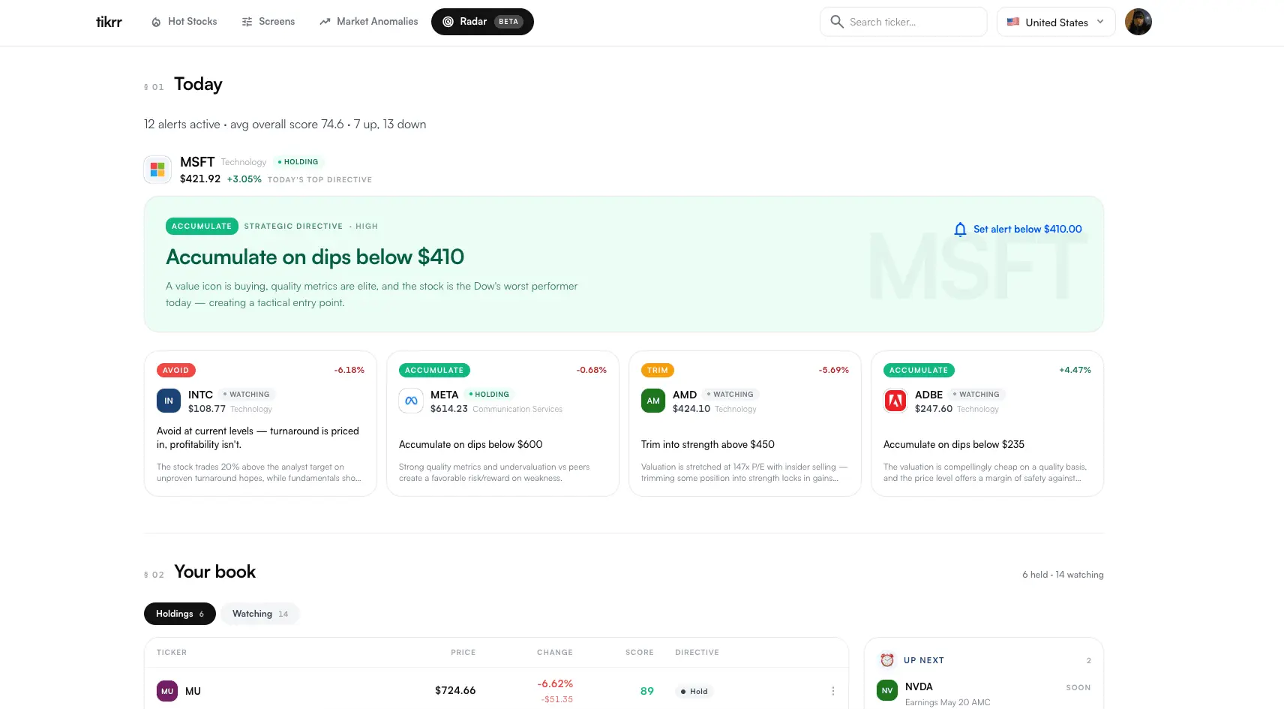Click the Adobe logo icon
This screenshot has width=1284, height=709.
[x=895, y=401]
